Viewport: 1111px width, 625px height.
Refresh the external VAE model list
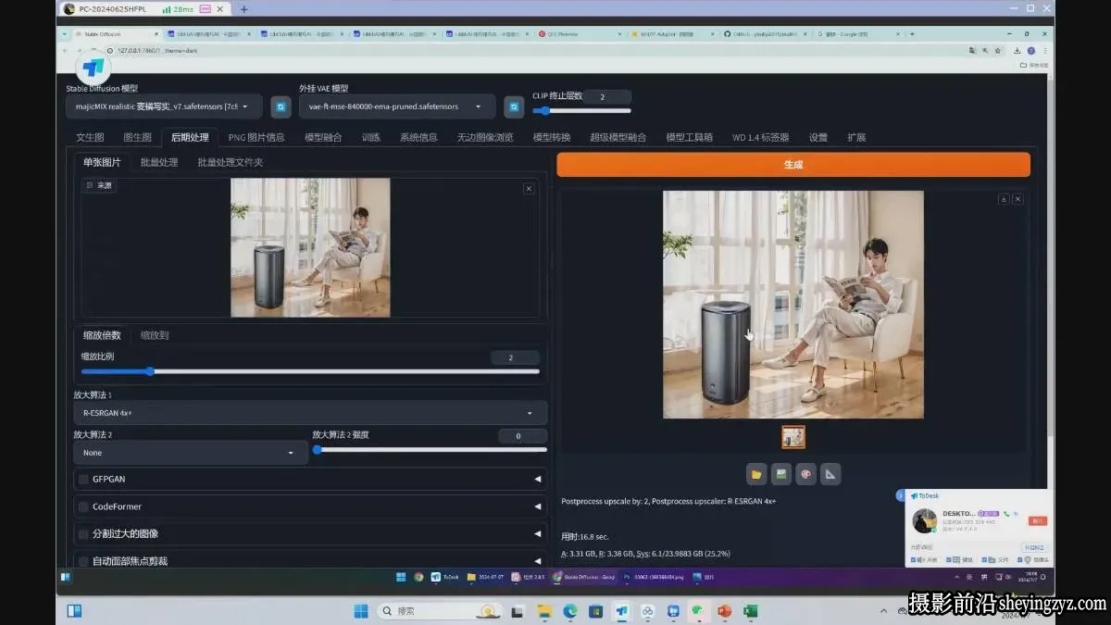click(x=514, y=106)
